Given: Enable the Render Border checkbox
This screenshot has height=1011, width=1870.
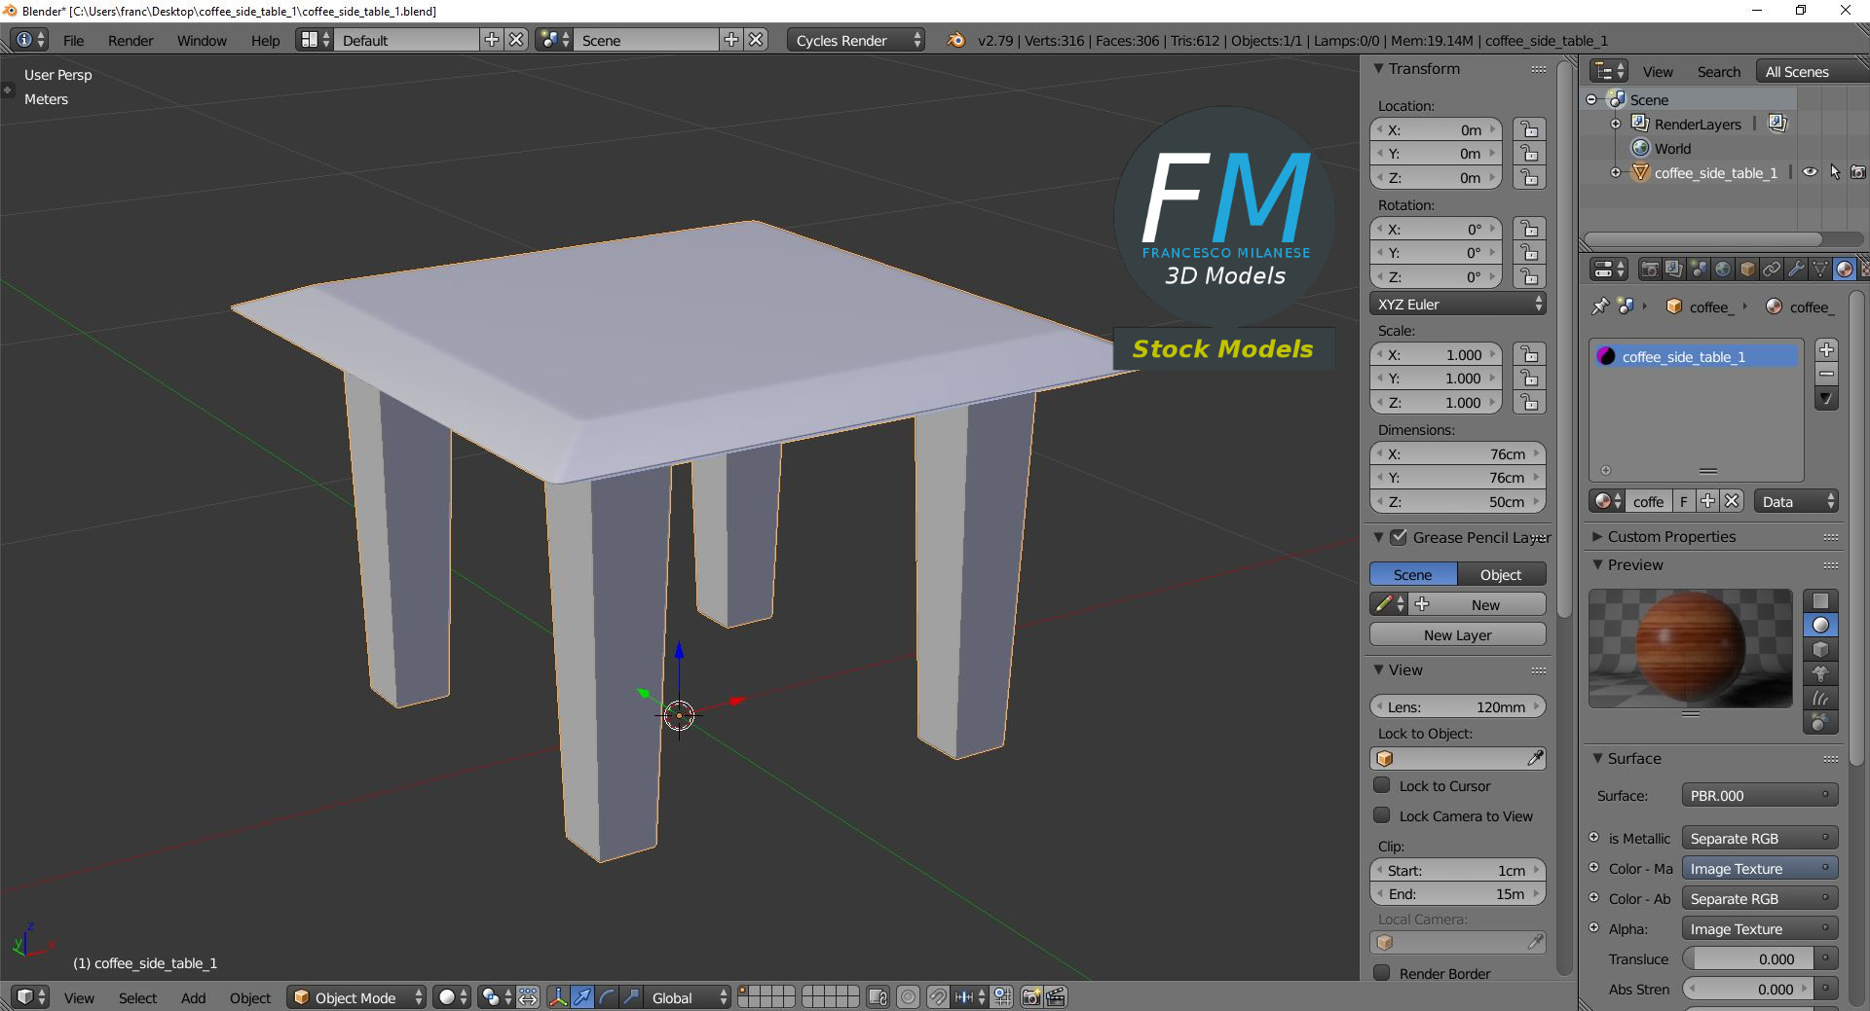Looking at the screenshot, I should pyautogui.click(x=1382, y=973).
